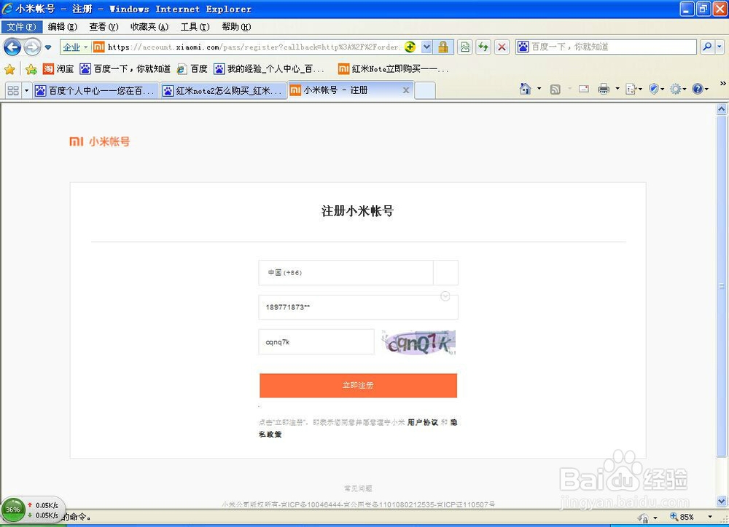
Task: Open the 用户协议 link
Action: pyautogui.click(x=423, y=422)
